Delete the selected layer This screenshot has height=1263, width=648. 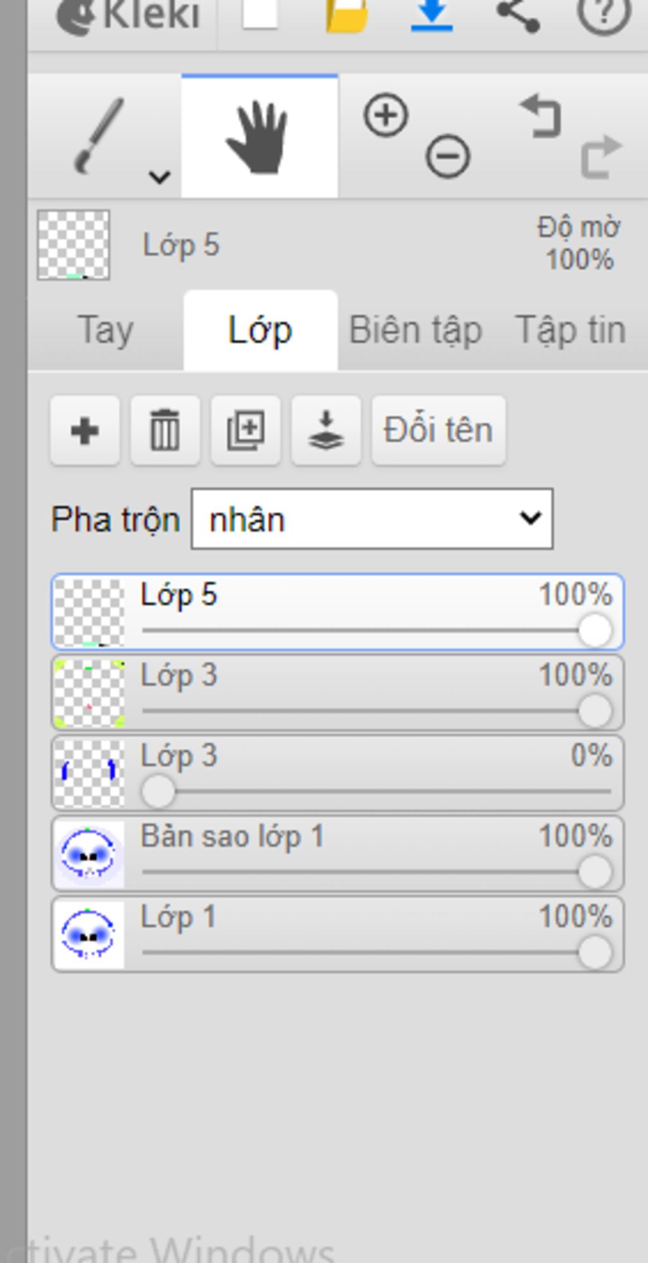coord(165,431)
